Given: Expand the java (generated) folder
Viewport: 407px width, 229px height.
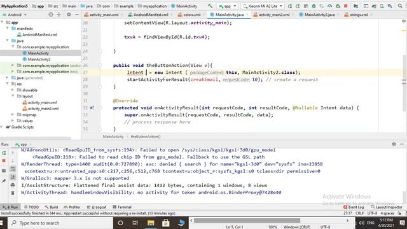Looking at the screenshot, I should tap(8, 78).
